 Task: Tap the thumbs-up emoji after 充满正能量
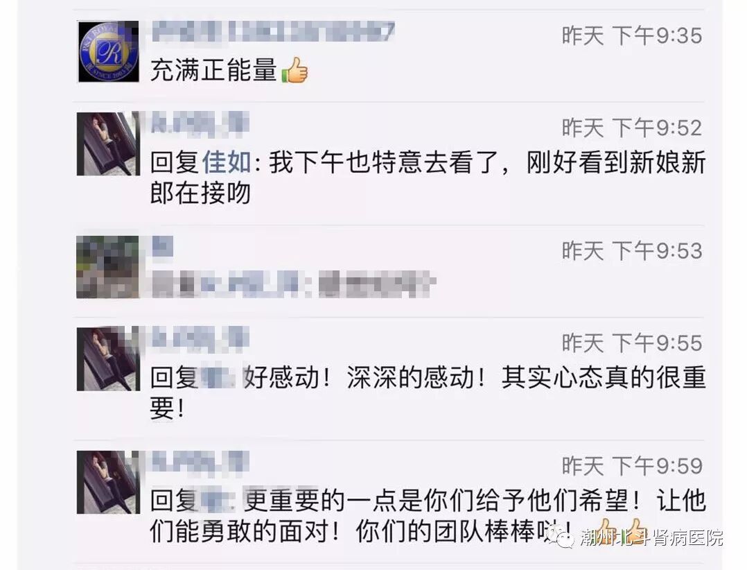pos(295,70)
